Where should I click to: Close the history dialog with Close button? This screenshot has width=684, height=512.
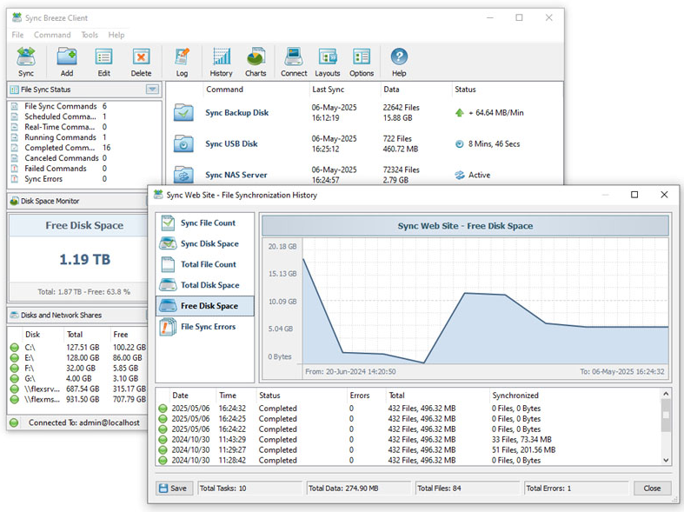(x=652, y=489)
